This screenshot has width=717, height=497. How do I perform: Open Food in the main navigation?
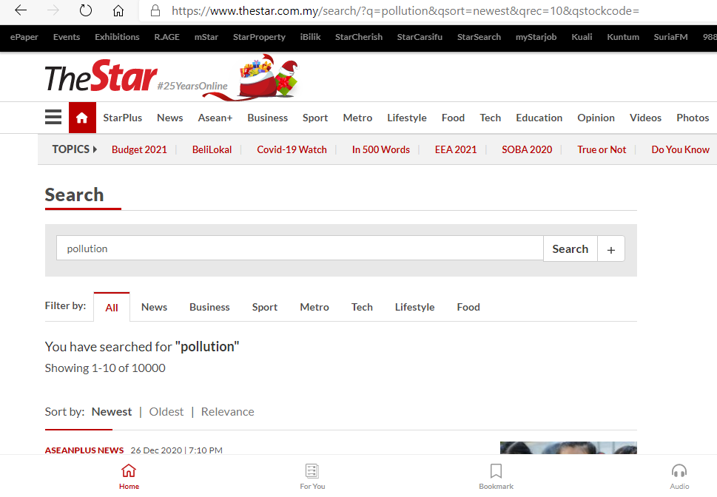[x=453, y=118]
